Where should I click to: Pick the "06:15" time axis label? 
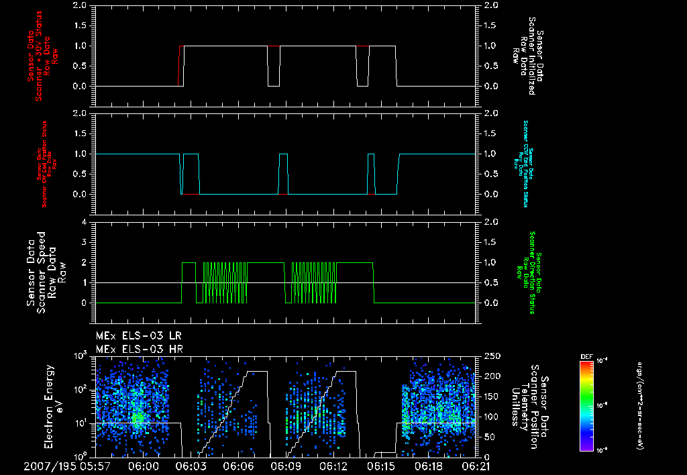point(381,467)
